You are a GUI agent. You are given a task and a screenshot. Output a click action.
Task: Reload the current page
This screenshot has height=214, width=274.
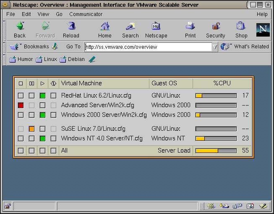pyautogui.click(x=71, y=26)
